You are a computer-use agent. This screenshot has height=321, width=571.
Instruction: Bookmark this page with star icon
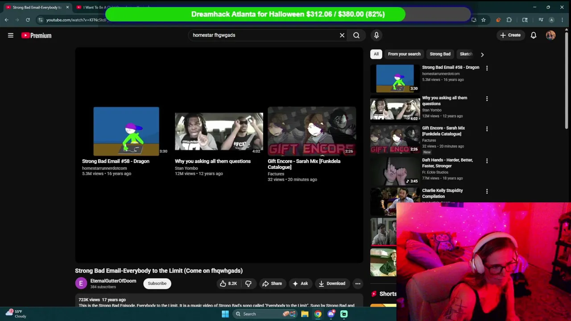483,20
